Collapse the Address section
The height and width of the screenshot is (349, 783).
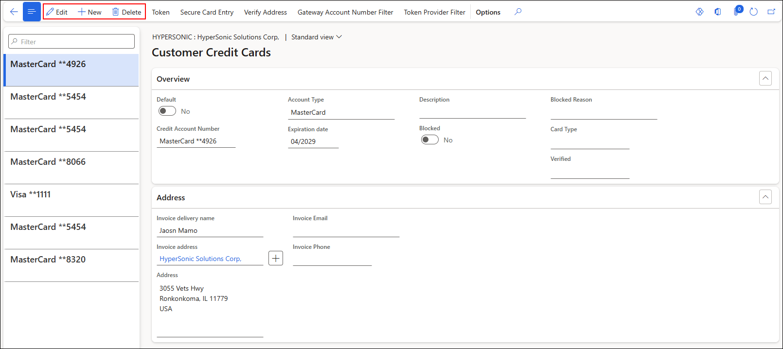765,197
